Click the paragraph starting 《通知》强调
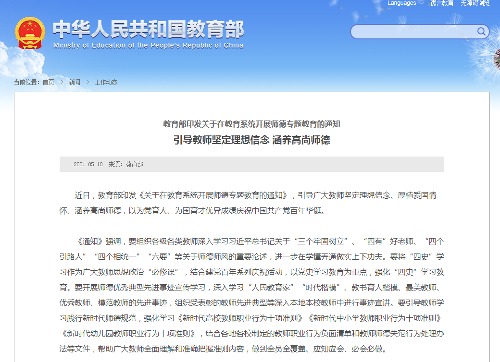 251,295
